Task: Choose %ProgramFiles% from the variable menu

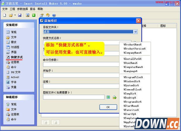Action: (133, 77)
